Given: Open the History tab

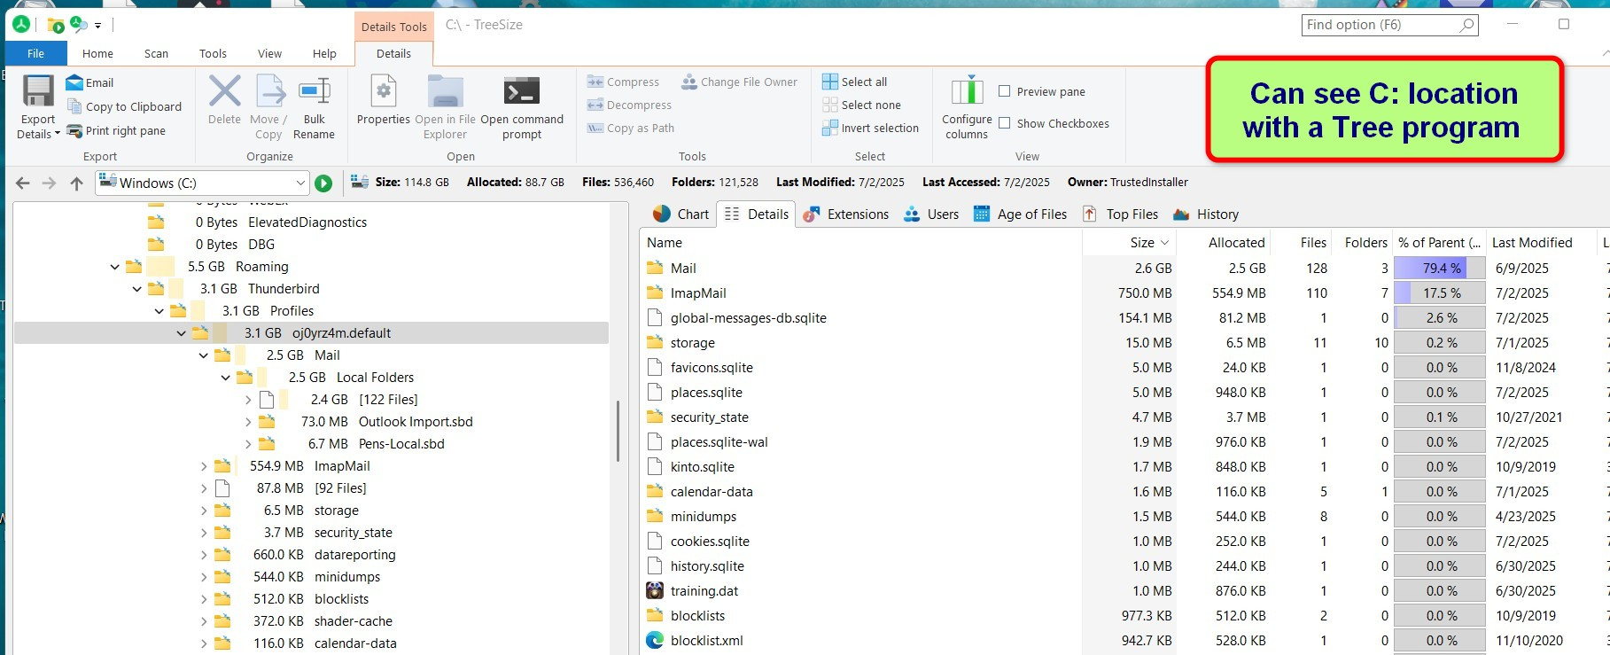Looking at the screenshot, I should click(x=1206, y=214).
